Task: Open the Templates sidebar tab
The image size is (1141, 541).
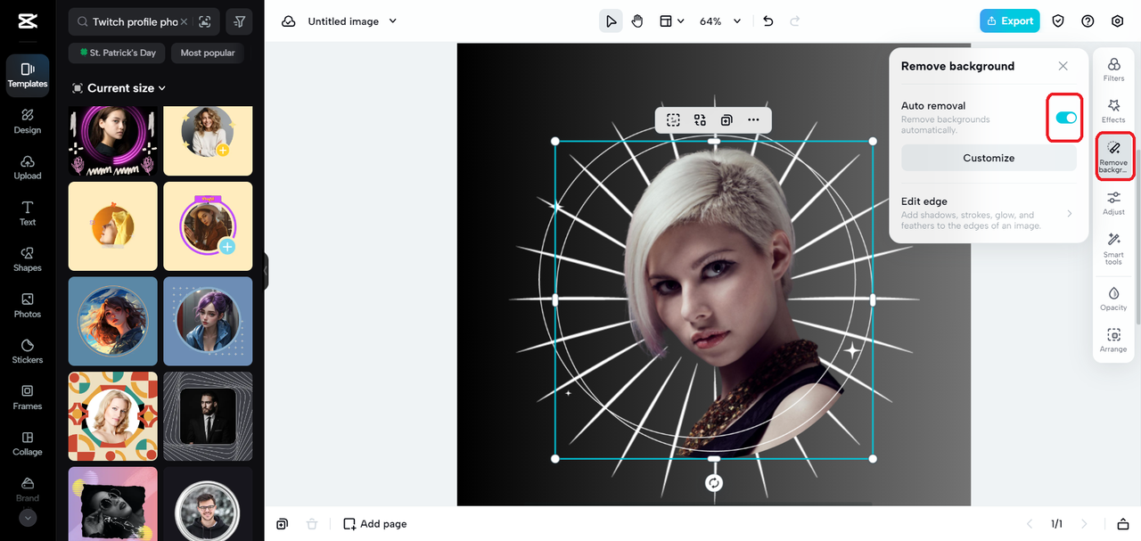Action: tap(28, 75)
